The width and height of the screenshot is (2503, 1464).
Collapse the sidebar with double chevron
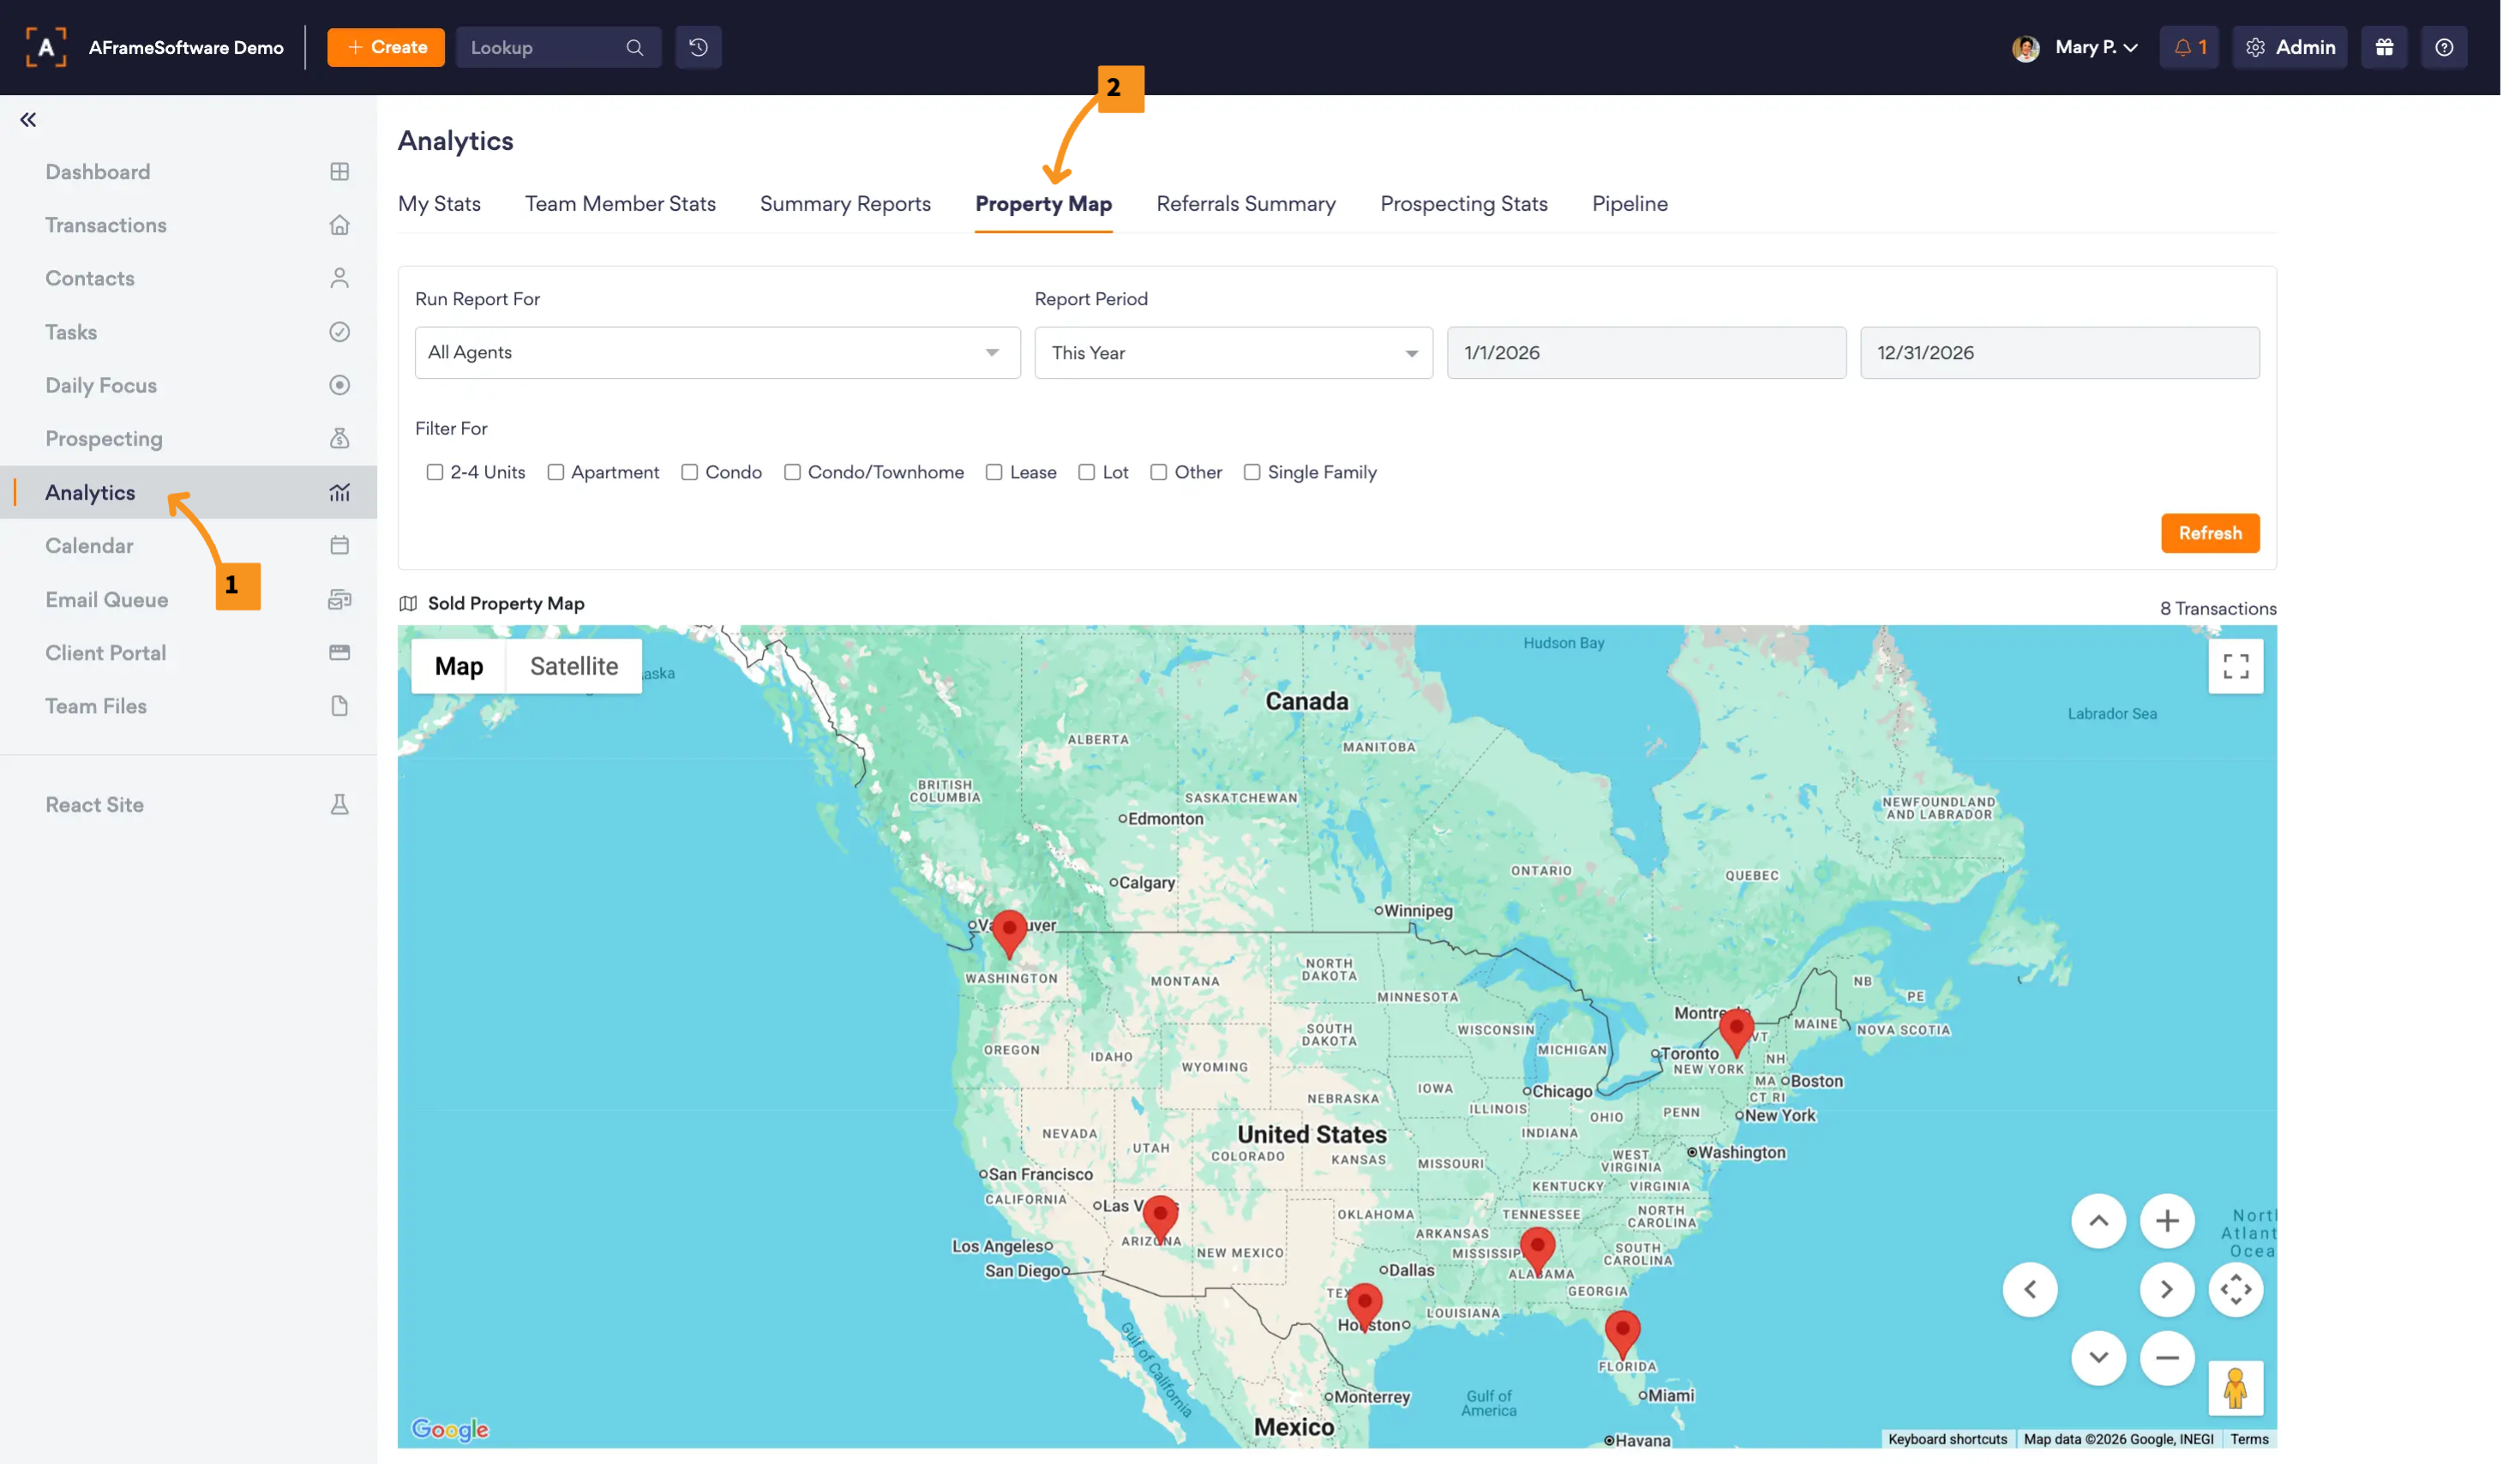click(27, 119)
